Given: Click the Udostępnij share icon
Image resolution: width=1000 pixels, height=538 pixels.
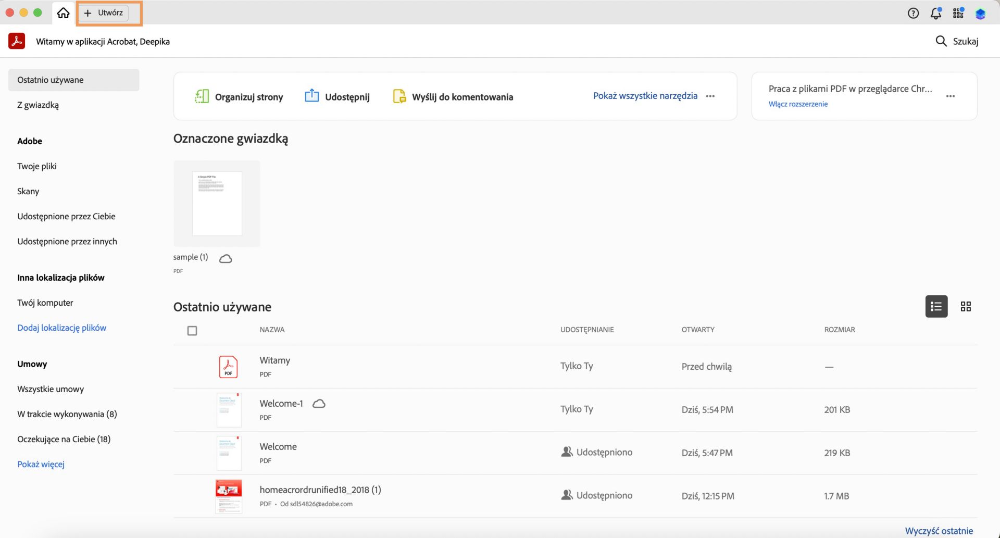Looking at the screenshot, I should click(311, 96).
